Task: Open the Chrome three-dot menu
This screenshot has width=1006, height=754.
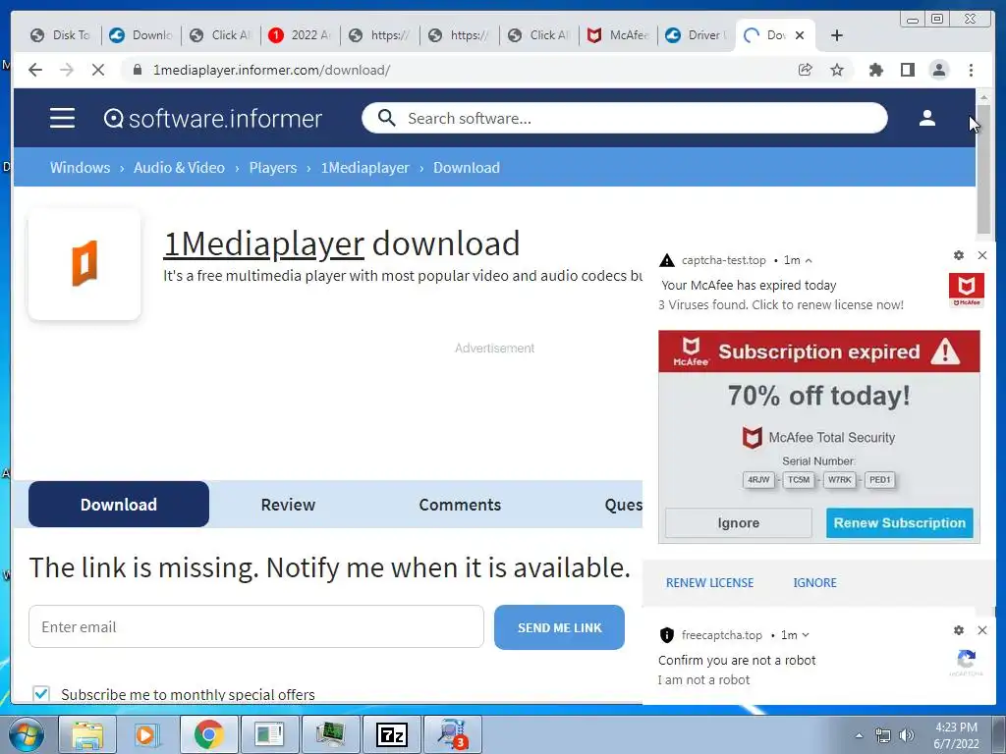Action: pos(971,70)
